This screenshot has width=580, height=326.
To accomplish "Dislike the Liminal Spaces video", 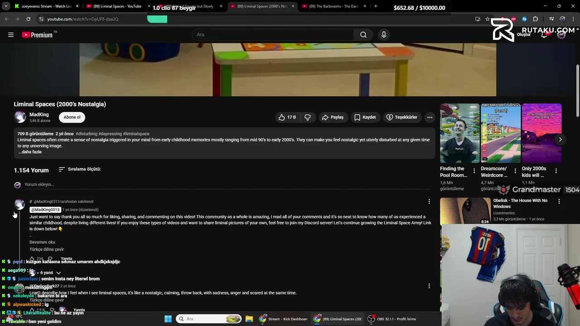I will tap(308, 117).
